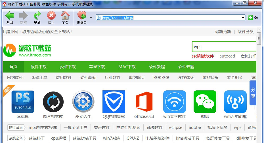The width and height of the screenshot is (264, 149).
Task: Select the MAC下载 navigation tab
Action: 127,67
